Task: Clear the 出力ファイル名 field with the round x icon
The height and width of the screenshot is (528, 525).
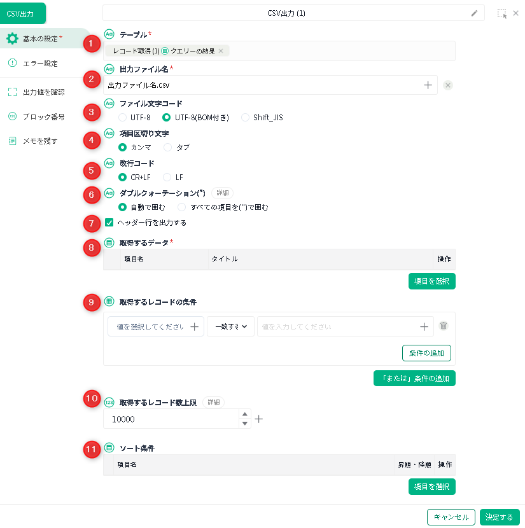Action: (448, 85)
